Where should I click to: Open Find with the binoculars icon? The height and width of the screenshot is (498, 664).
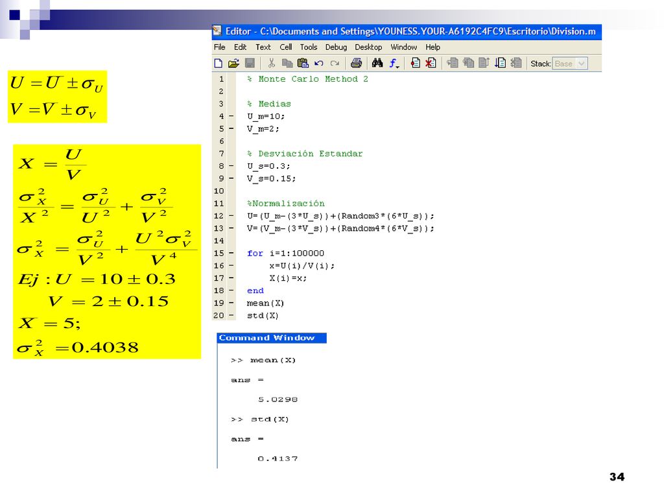377,64
